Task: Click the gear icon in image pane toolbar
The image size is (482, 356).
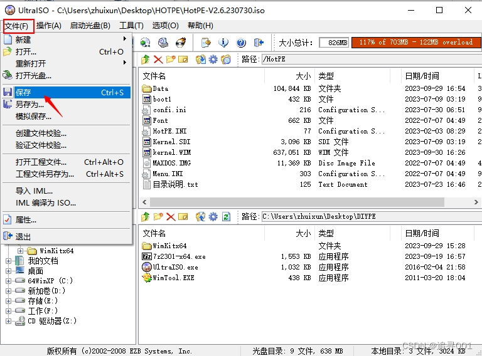Action: click(x=213, y=60)
